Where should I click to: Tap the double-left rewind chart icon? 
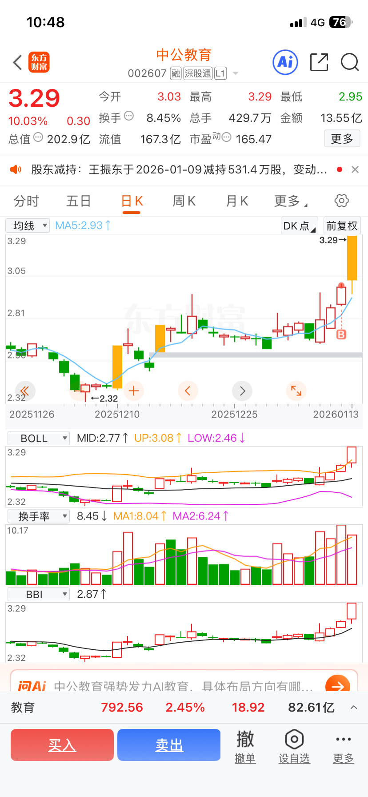pyautogui.click(x=25, y=391)
